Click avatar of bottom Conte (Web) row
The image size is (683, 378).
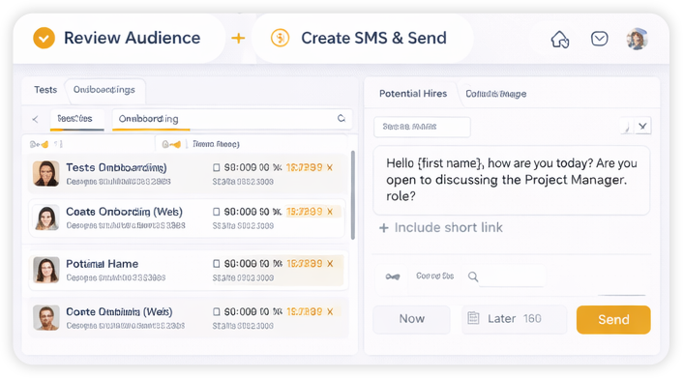coord(45,317)
